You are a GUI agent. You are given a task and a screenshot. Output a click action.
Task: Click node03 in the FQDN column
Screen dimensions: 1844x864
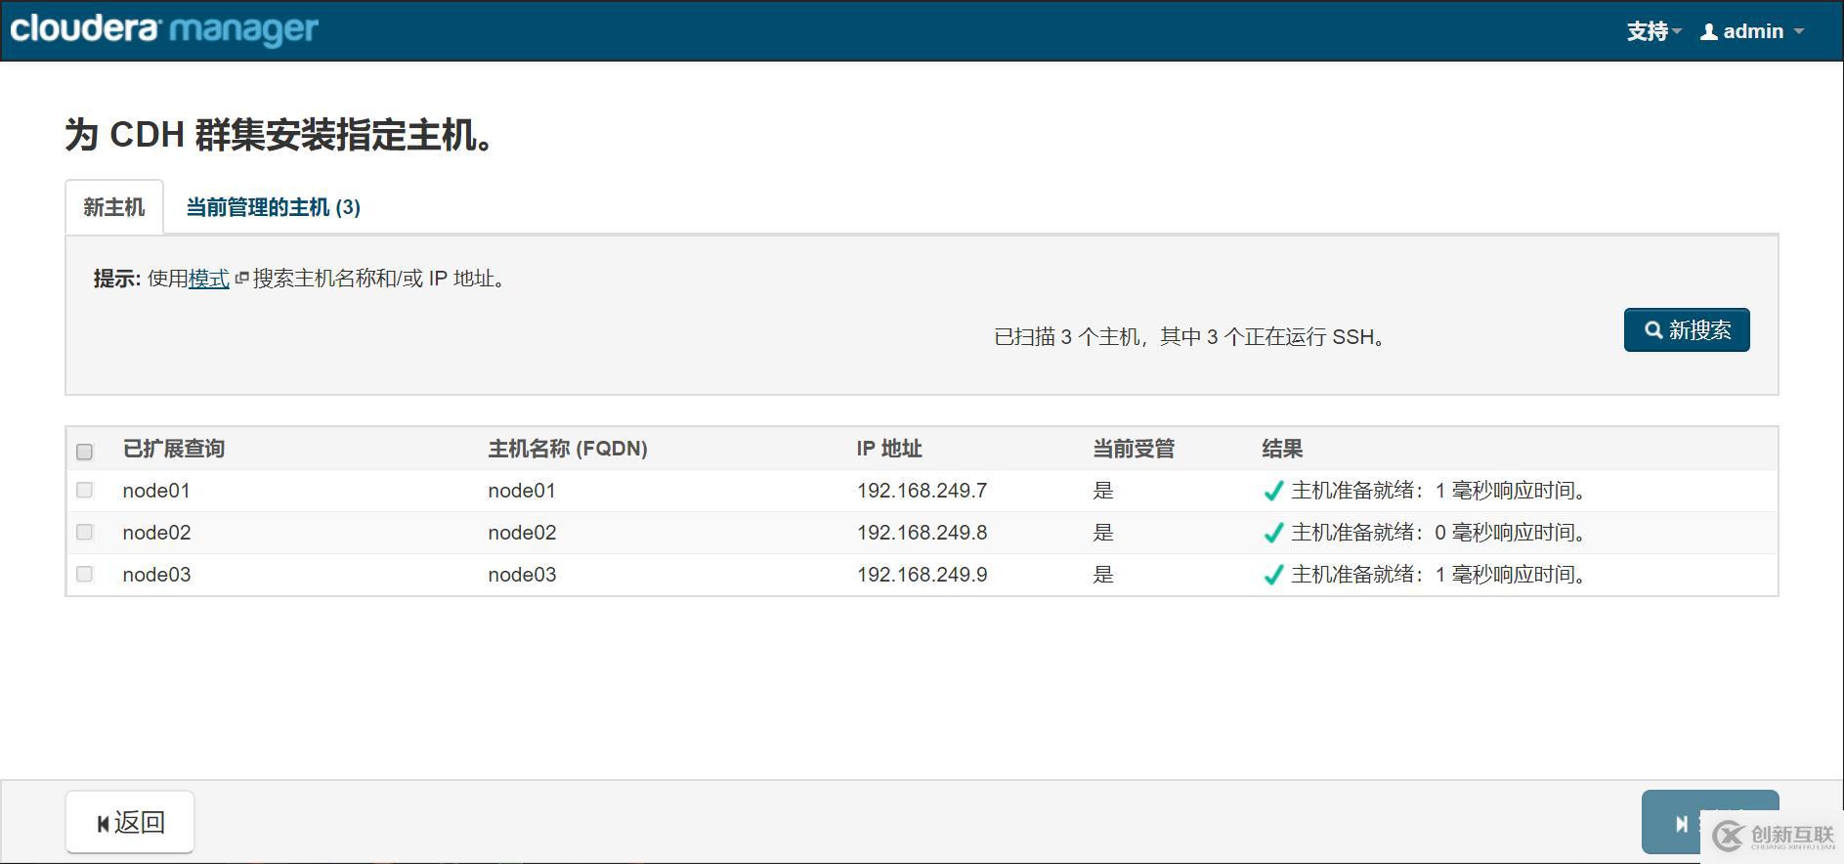click(522, 575)
